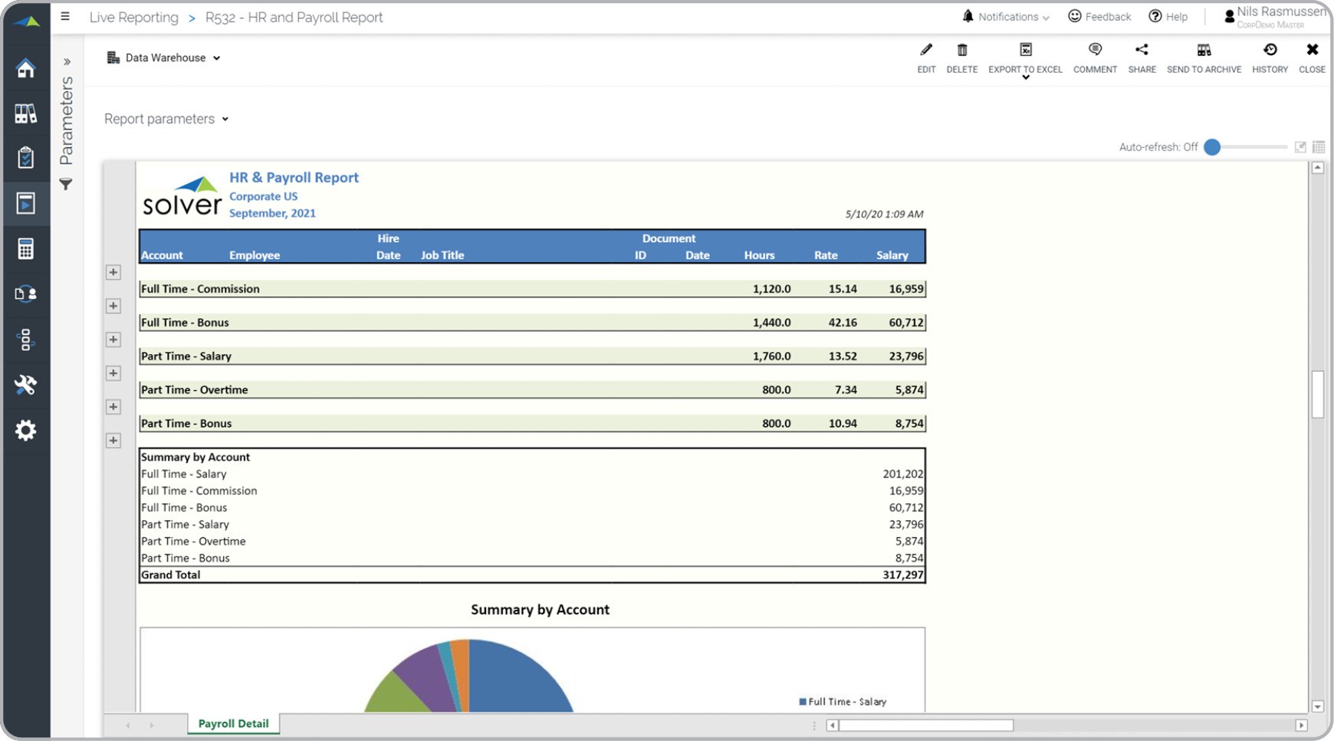Click the Delete trash icon
This screenshot has height=741, width=1334.
[961, 51]
